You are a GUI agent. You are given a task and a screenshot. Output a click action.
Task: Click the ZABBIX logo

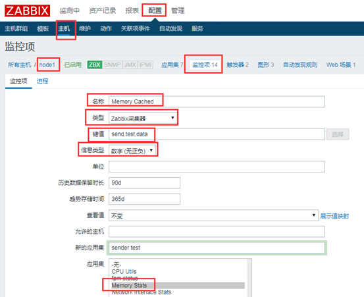coord(27,11)
